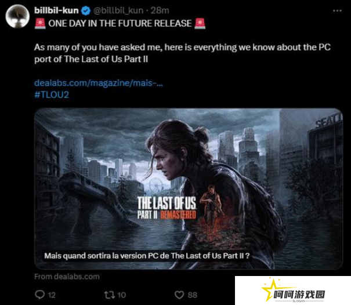Open the three-dot more options menu
Image resolution: width=351 pixels, height=305 pixels.
pyautogui.click(x=337, y=10)
